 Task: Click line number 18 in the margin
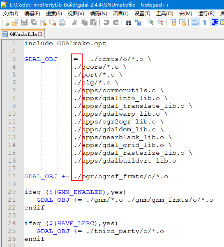[x=12, y=176]
